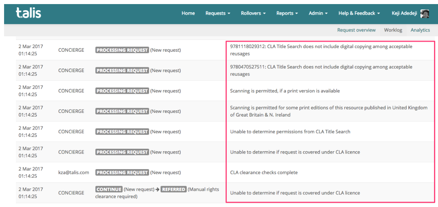Expand the Admin menu
The width and height of the screenshot is (438, 207).
click(x=318, y=13)
